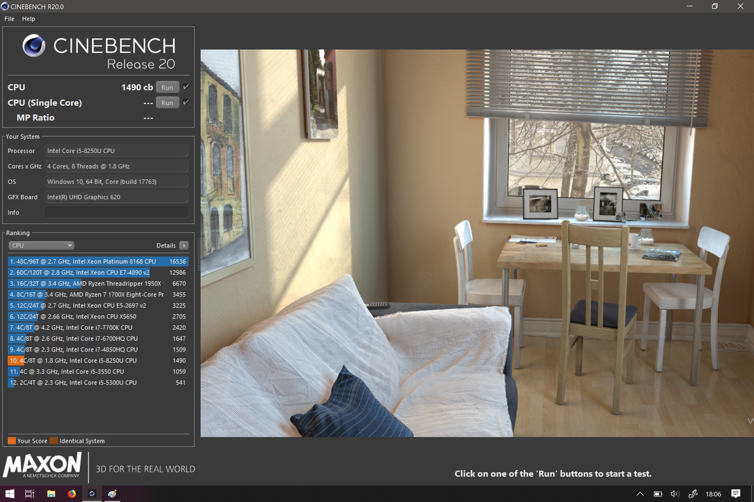The height and width of the screenshot is (502, 754).
Task: Toggle the CPU Single Core checkbox
Action: [x=186, y=102]
